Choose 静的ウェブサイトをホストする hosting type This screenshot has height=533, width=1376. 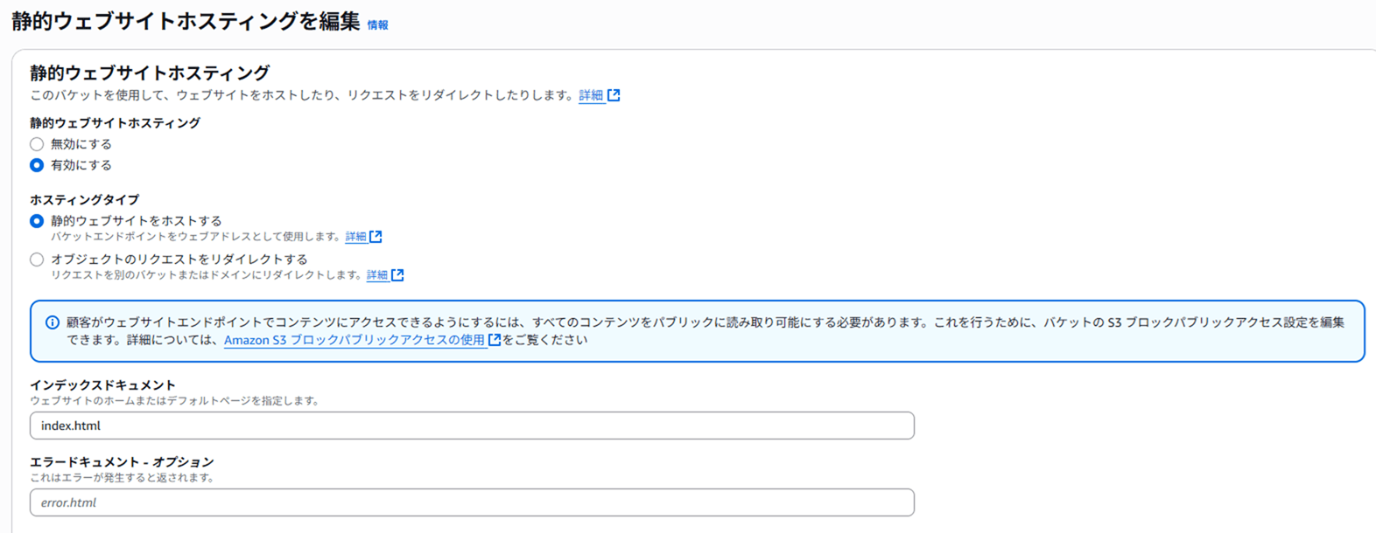[x=37, y=221]
